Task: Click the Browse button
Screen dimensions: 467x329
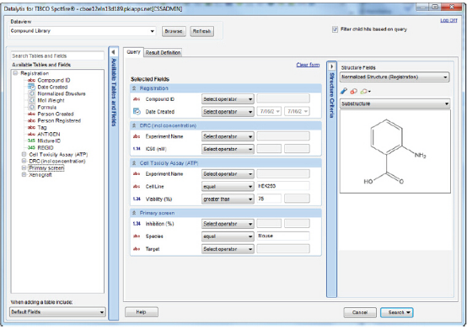Action: point(174,31)
